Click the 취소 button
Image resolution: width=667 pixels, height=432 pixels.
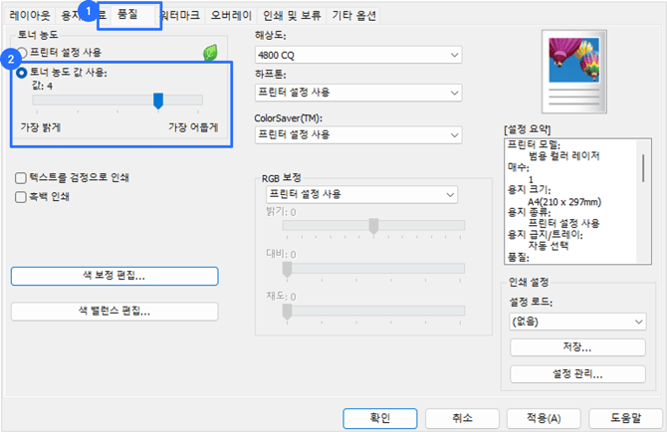[x=462, y=418]
